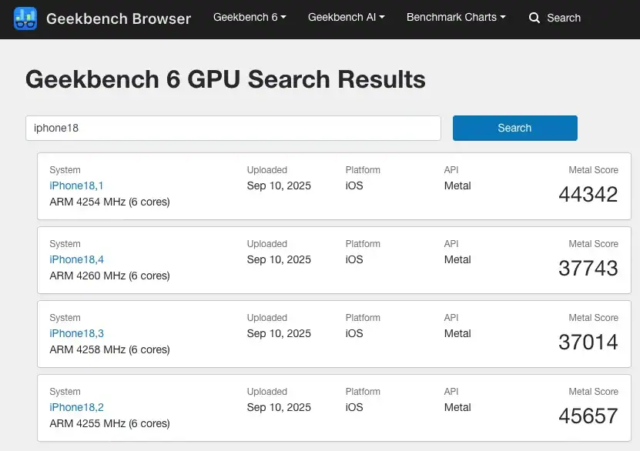Open the Geekbench Browser home link
This screenshot has height=451, width=640.
(x=118, y=18)
